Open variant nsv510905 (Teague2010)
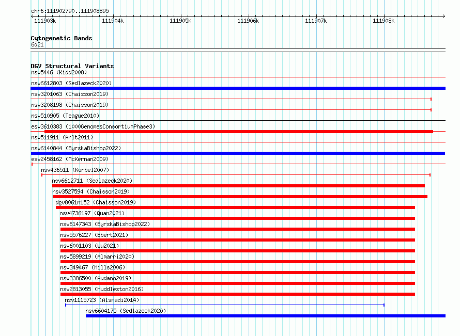 tap(65, 116)
